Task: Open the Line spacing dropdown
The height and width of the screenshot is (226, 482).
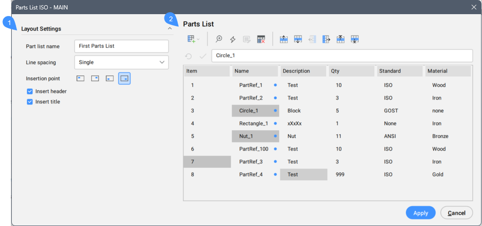Action: (x=121, y=62)
